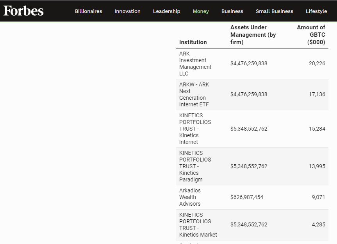The width and height of the screenshot is (337, 244).
Task: Open the Lifestyle menu
Action: click(316, 11)
